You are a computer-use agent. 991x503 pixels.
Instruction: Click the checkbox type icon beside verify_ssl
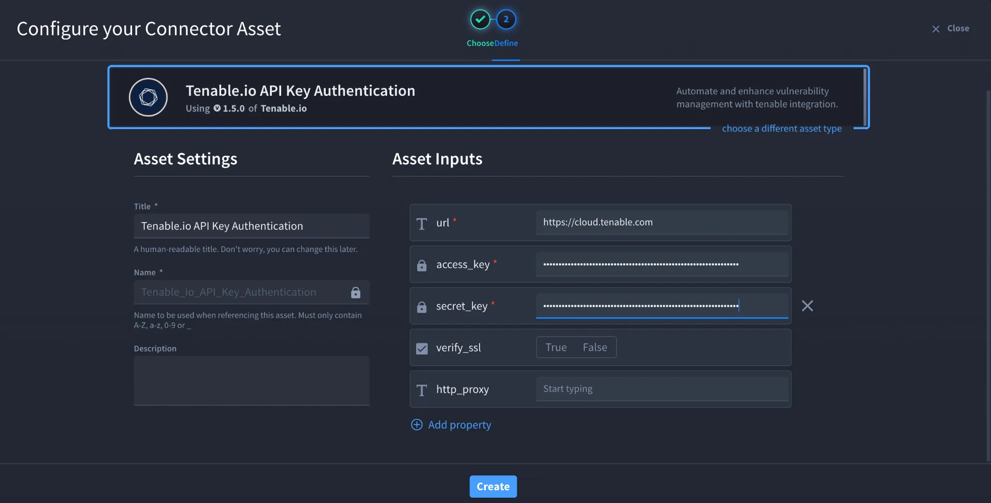[421, 348]
